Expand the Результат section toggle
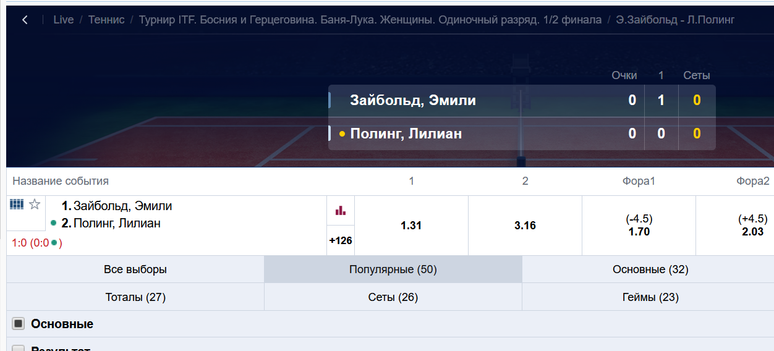774x351 pixels. pos(19,349)
